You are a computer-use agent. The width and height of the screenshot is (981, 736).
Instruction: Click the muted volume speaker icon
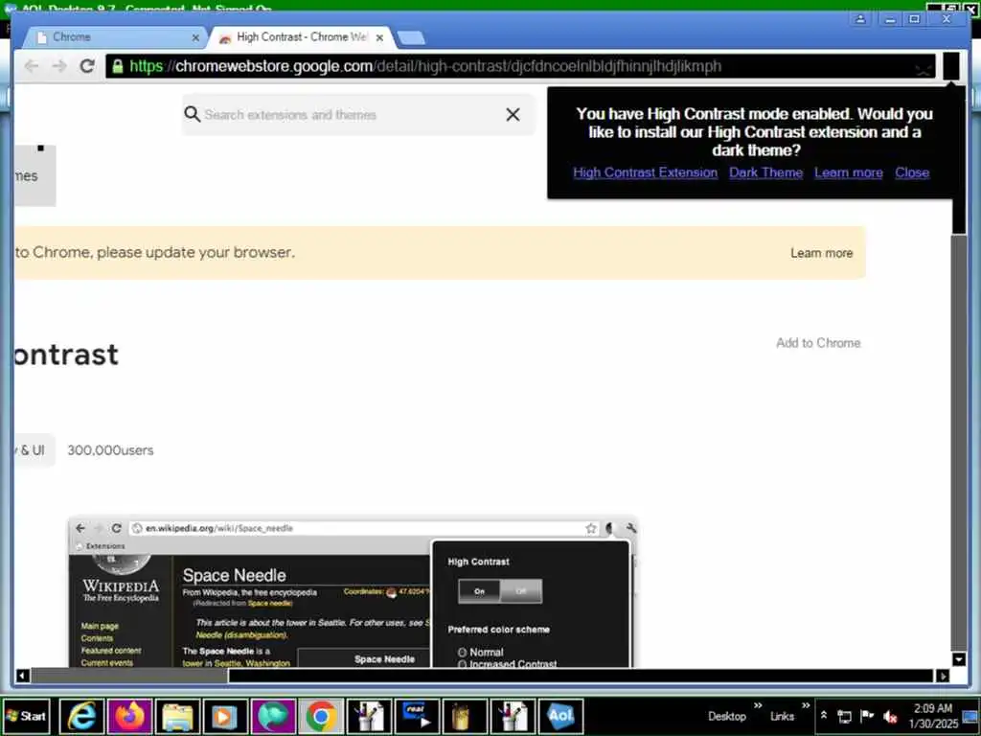point(890,717)
